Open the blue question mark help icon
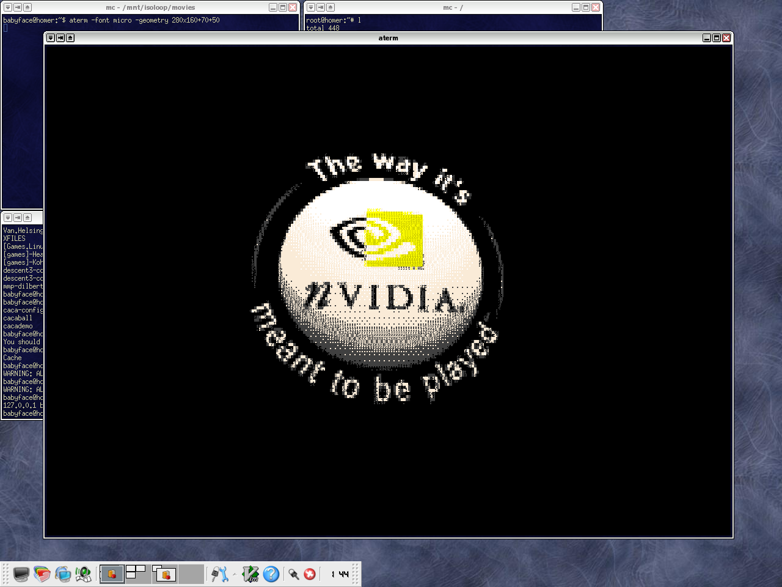The image size is (782, 587). pos(271,574)
